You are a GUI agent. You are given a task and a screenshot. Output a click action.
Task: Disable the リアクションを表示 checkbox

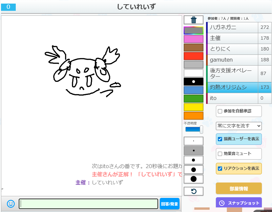click(x=220, y=168)
